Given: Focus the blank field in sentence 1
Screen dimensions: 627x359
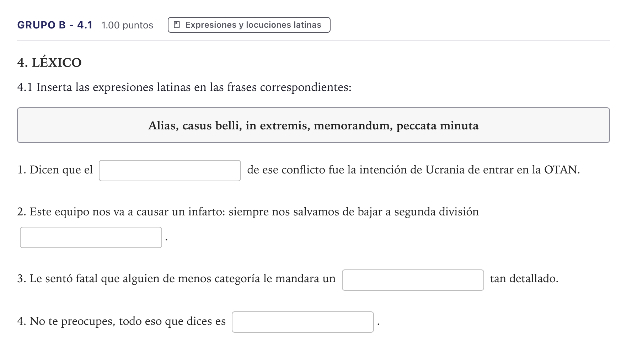Looking at the screenshot, I should pyautogui.click(x=170, y=171).
